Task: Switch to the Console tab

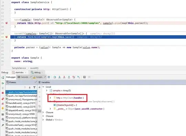Action: [x=24, y=77]
